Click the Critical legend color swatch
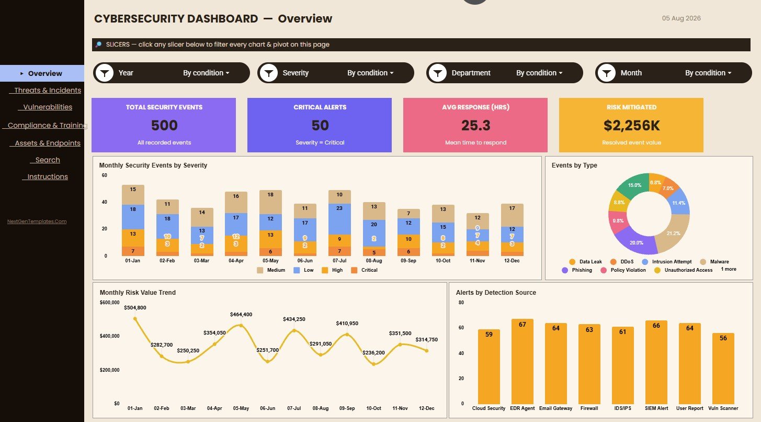The height and width of the screenshot is (422, 761). pos(354,270)
